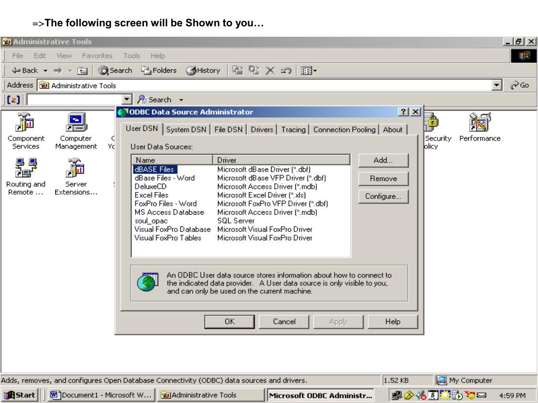Select dBase Files - Word data source
The height and width of the screenshot is (403, 538).
click(x=164, y=178)
